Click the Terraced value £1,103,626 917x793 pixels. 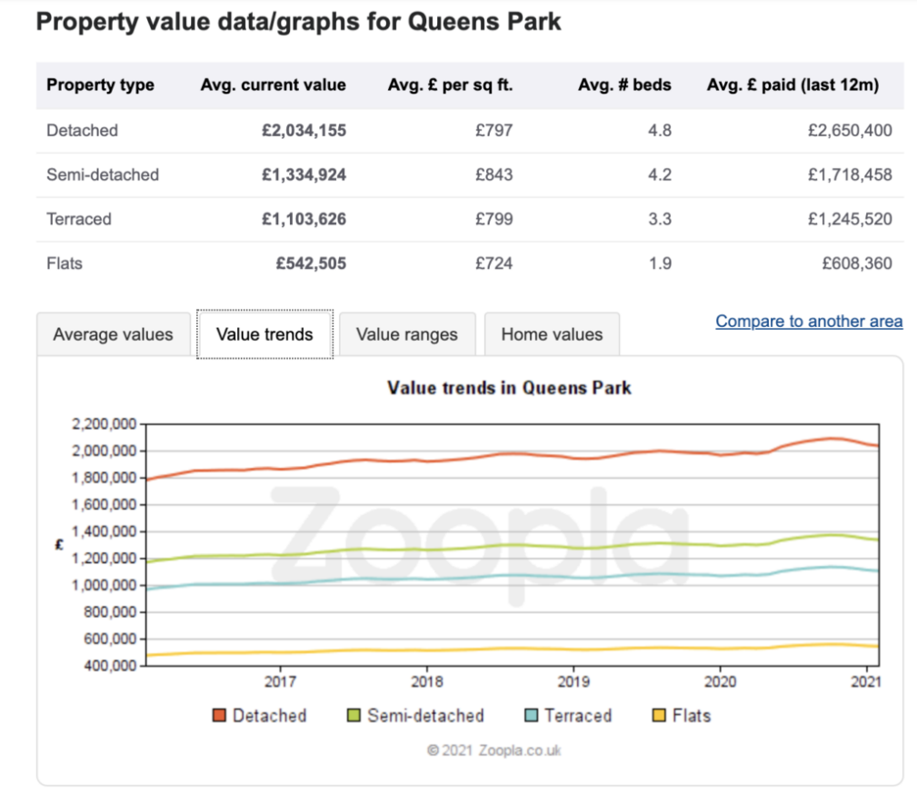304,219
